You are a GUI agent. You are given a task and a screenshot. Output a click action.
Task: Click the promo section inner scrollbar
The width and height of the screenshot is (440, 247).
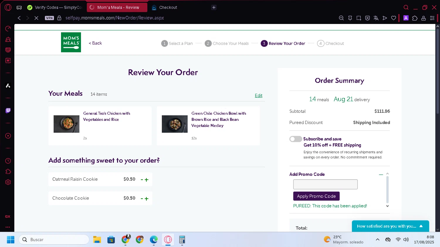pyautogui.click(x=387, y=190)
